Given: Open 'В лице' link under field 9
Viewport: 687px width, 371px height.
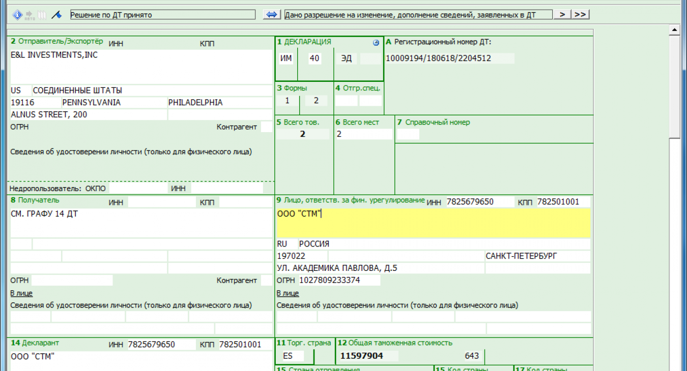Looking at the screenshot, I should (288, 293).
